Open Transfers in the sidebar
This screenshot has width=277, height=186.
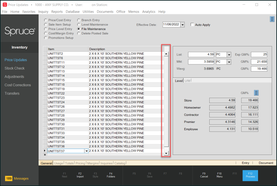coord(12,93)
